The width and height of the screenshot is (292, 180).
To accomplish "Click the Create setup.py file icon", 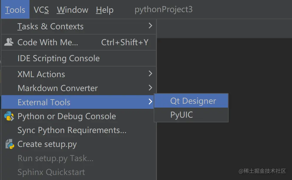I will pyautogui.click(x=9, y=144).
